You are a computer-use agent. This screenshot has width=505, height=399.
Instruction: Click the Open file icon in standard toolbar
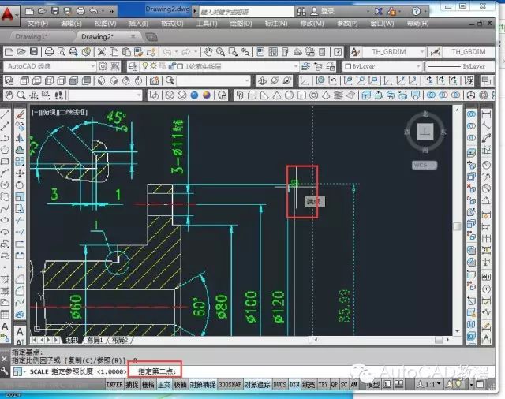[x=21, y=52]
